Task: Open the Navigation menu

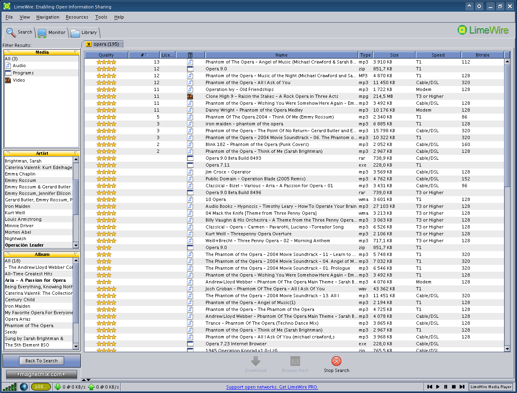Action: pos(48,17)
